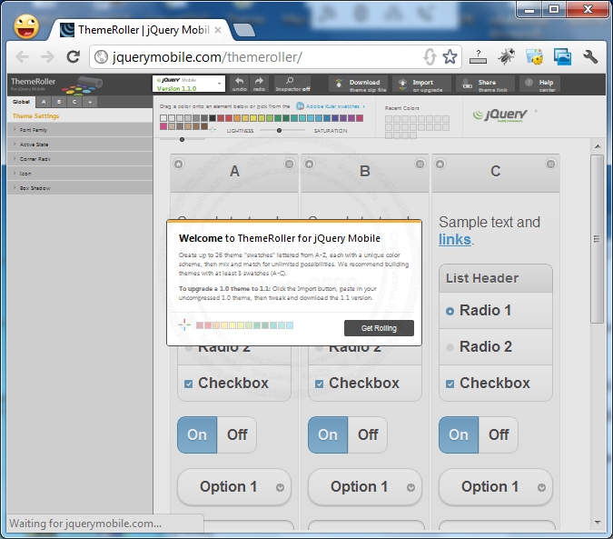
Task: Click the right header icon of swatch C
Action: tap(550, 164)
